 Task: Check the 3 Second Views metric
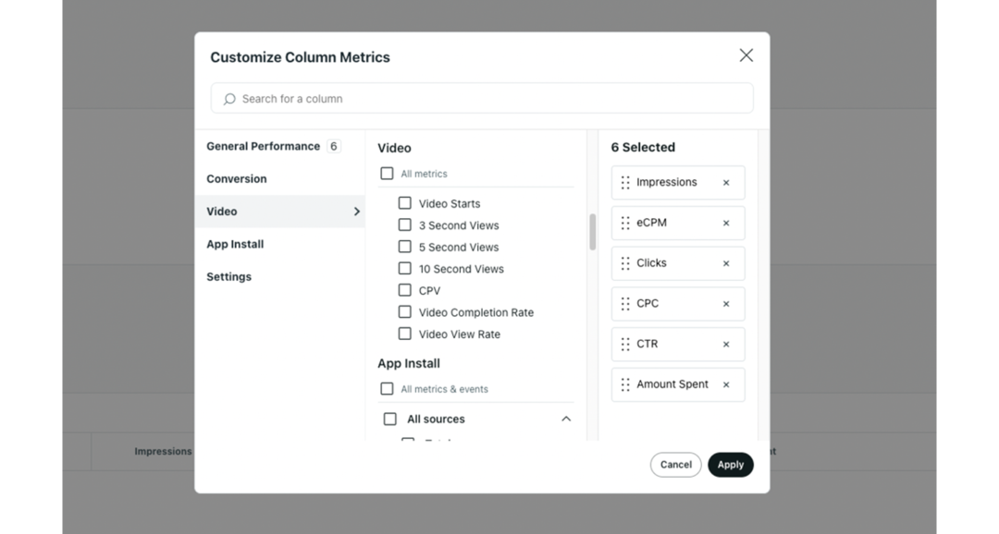pyautogui.click(x=404, y=225)
